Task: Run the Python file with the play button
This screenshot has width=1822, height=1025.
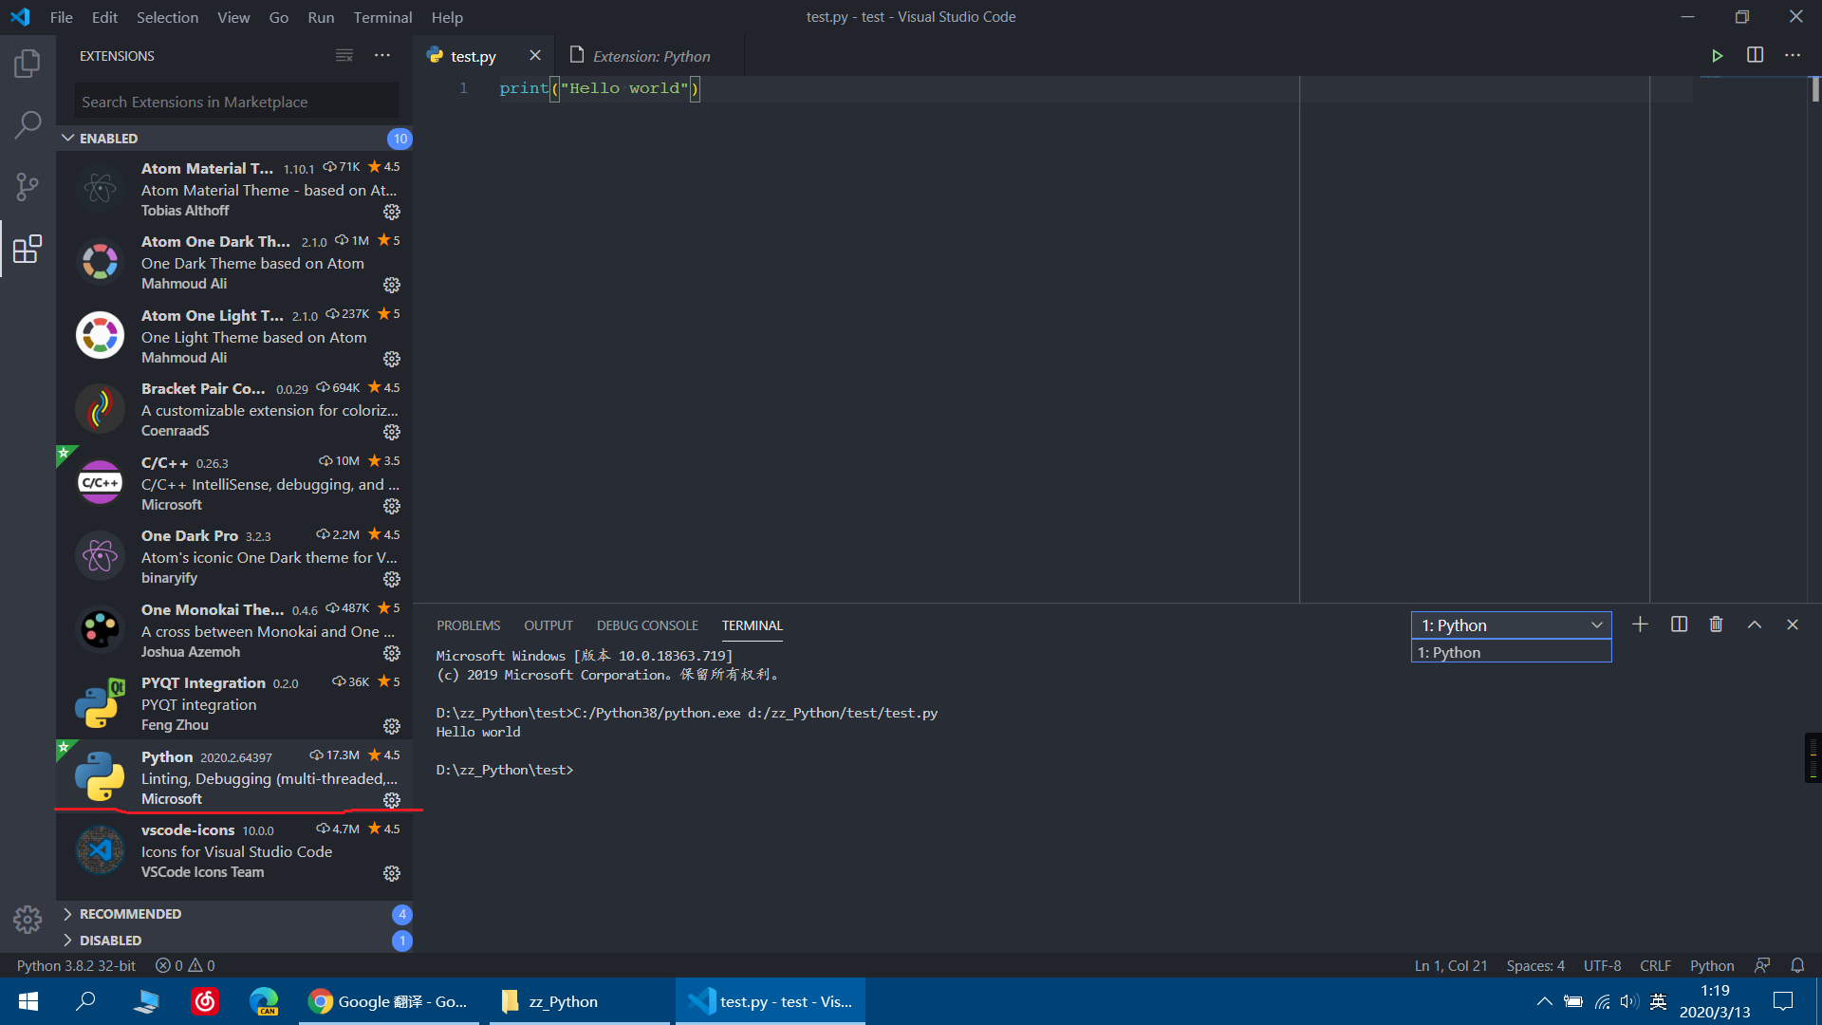Action: coord(1718,55)
